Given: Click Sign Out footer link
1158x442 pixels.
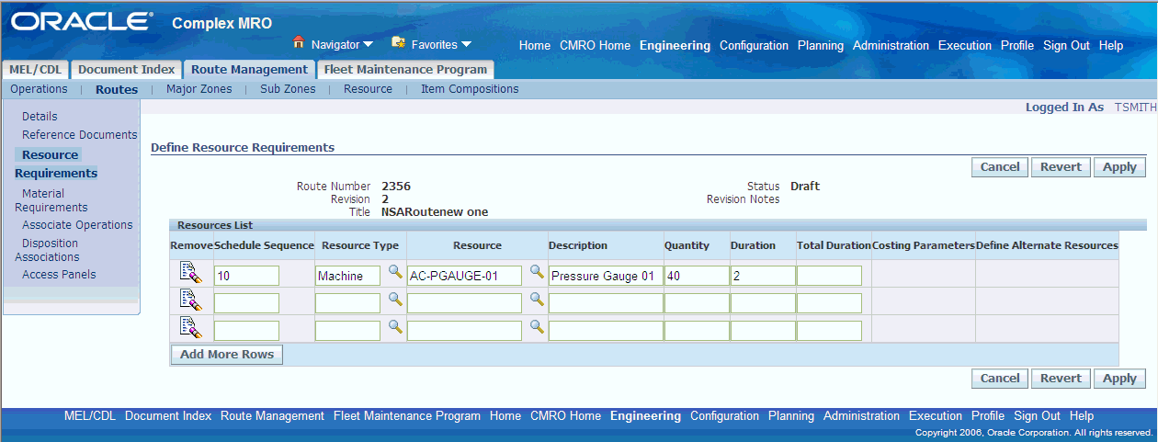Looking at the screenshot, I should [1038, 416].
